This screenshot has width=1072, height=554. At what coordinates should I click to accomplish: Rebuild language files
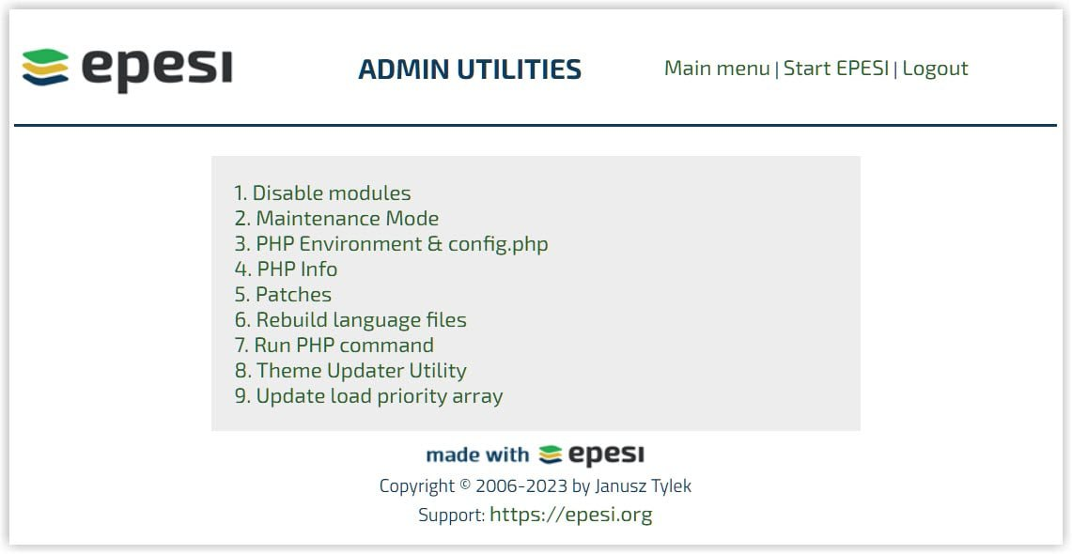coord(361,319)
